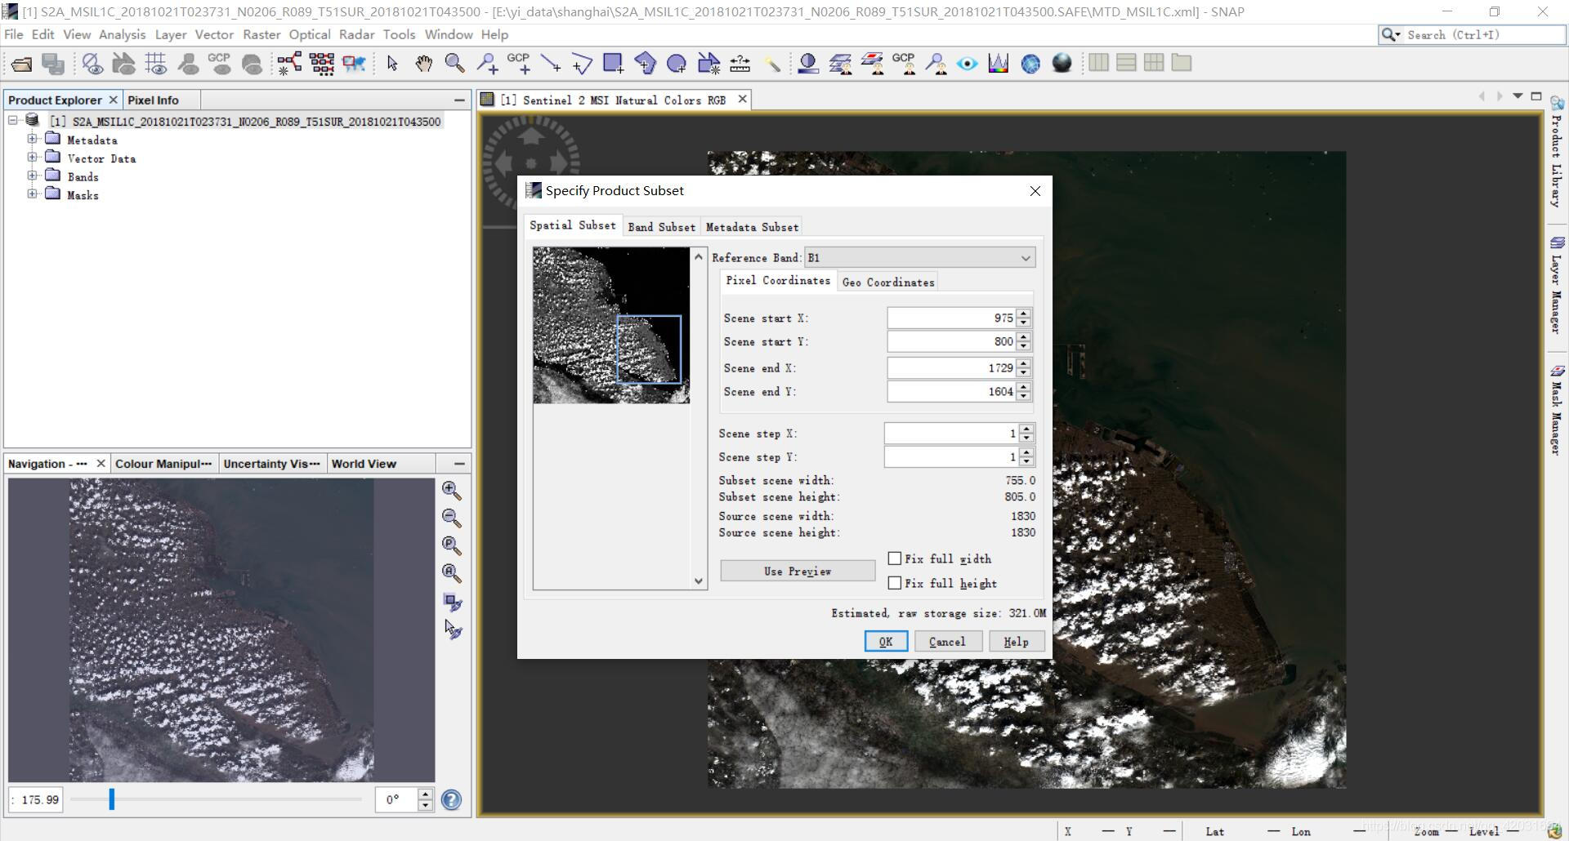This screenshot has width=1569, height=841.
Task: Open the 3D World View sphere icon
Action: coord(1062,64)
